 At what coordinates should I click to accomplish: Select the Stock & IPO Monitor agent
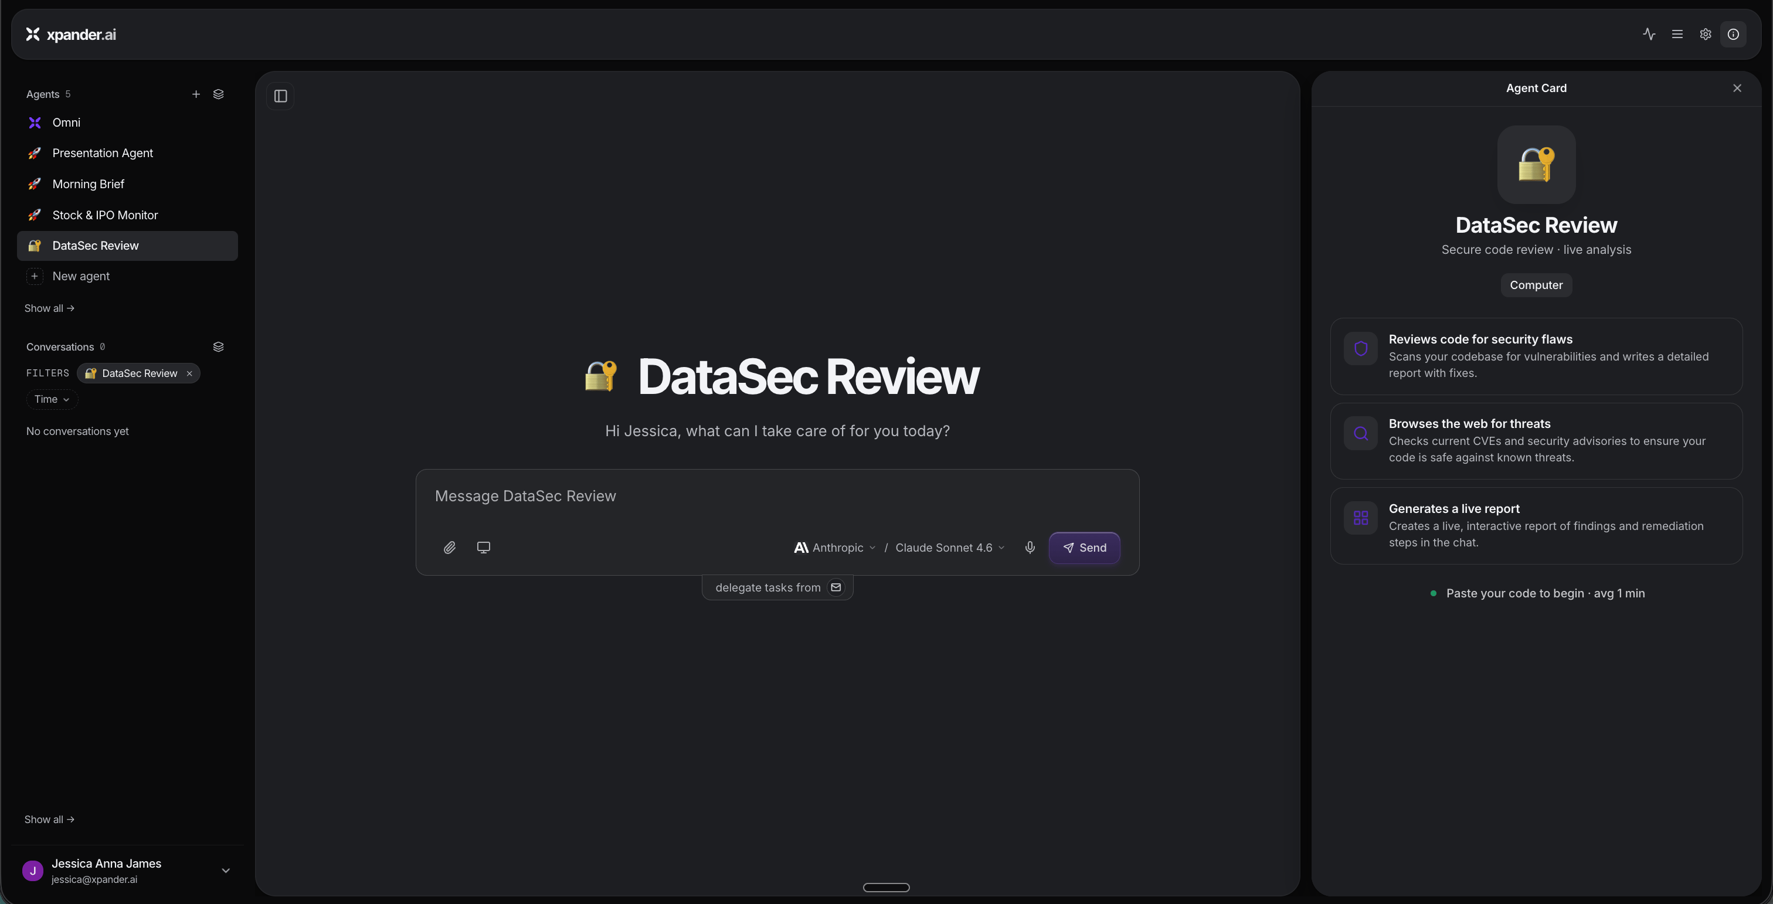(x=127, y=215)
